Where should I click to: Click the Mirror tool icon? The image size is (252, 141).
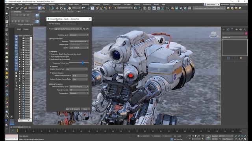point(135,8)
